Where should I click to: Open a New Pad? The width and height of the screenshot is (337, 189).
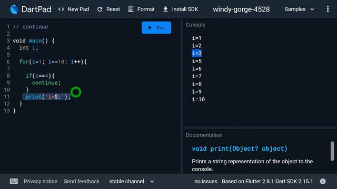pyautogui.click(x=74, y=9)
